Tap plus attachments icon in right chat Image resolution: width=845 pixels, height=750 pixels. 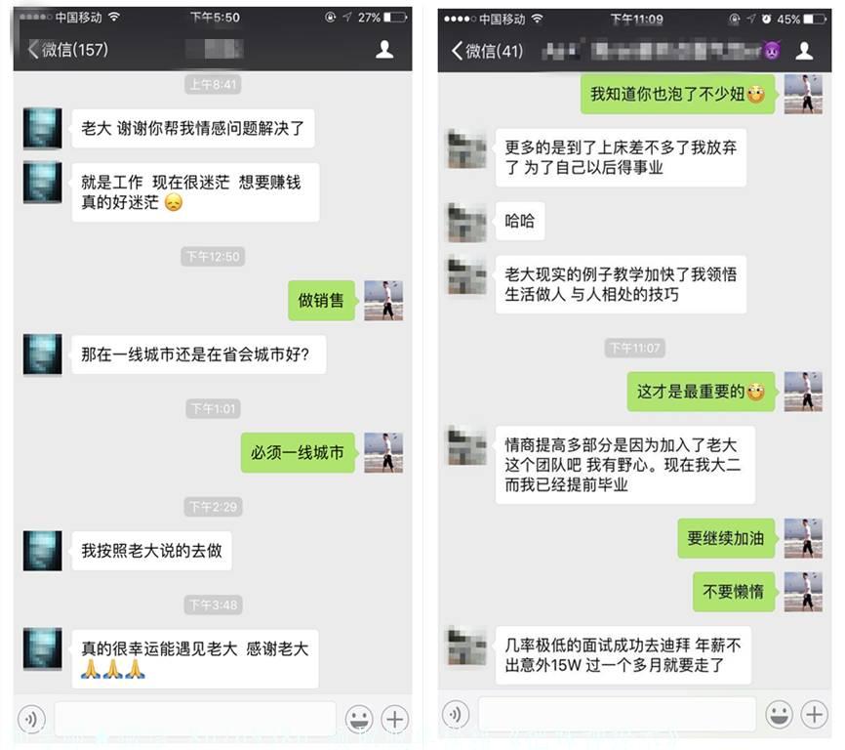click(x=815, y=715)
